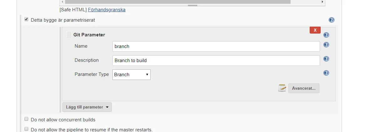
Task: Show help for the Name field
Action: [x=326, y=45]
